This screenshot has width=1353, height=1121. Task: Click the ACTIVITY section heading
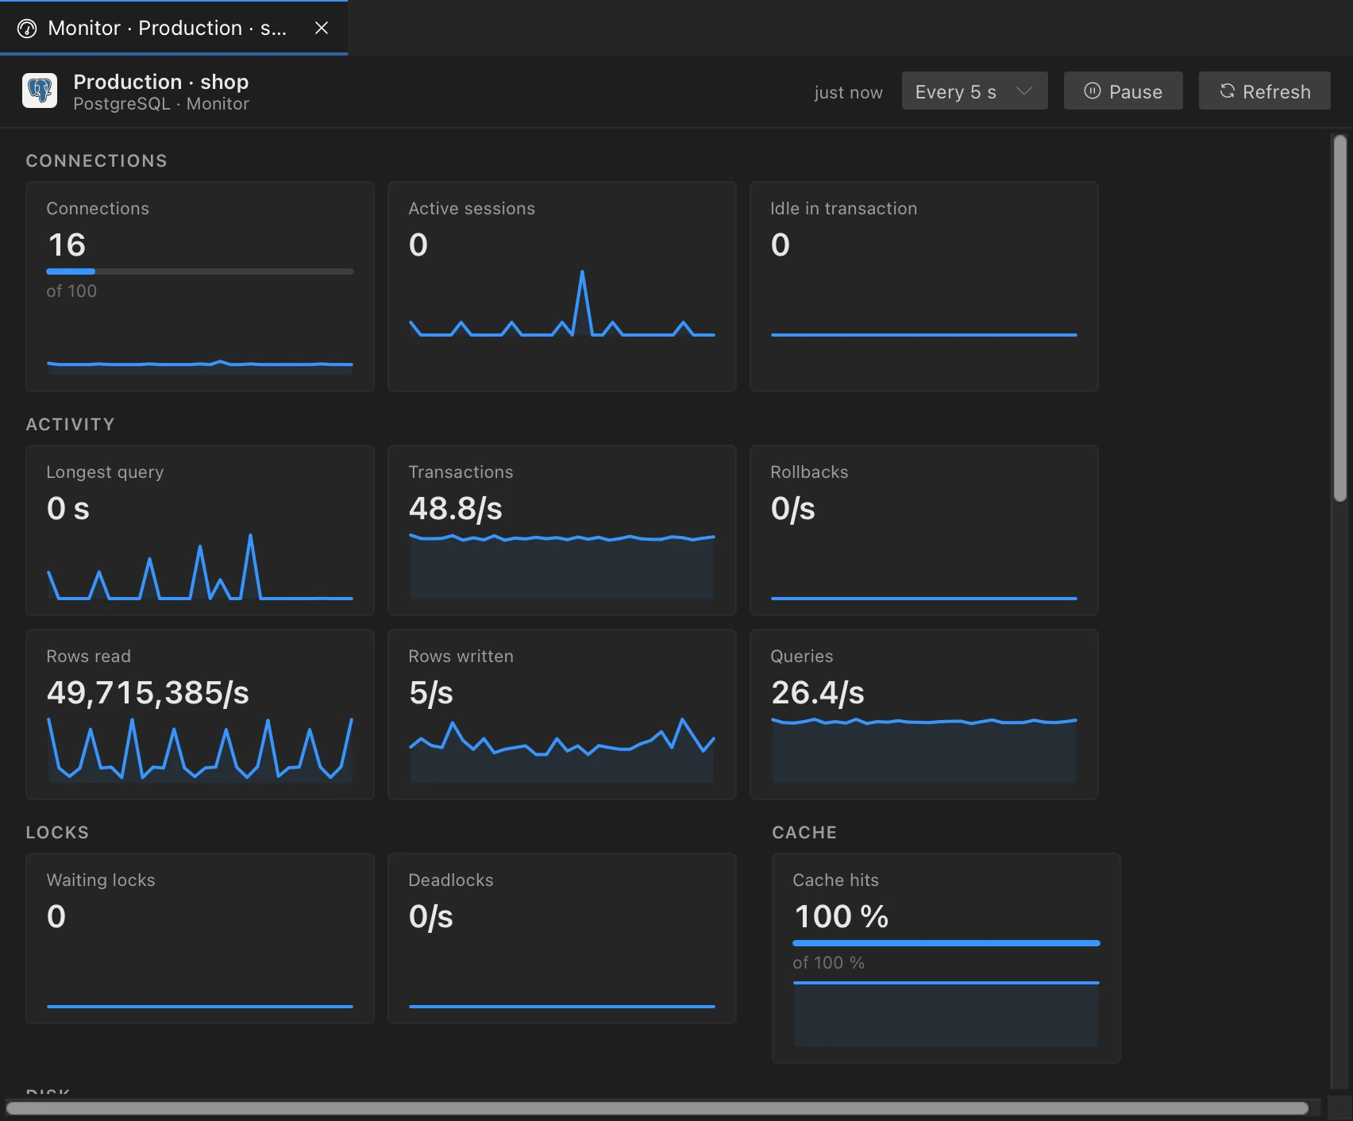pos(71,425)
